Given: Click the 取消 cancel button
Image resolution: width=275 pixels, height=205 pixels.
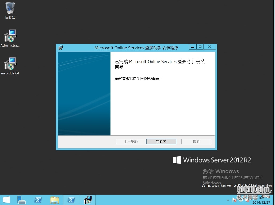Looking at the screenshot, I should click(196, 142).
